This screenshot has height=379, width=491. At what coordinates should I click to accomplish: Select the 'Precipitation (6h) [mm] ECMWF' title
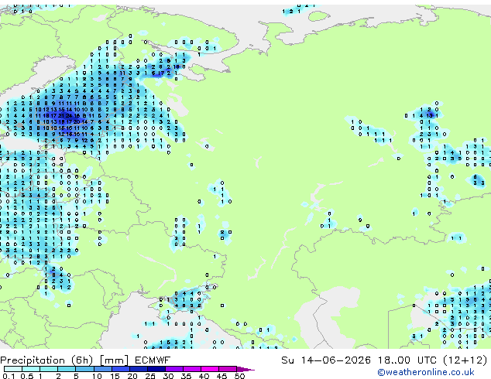click(85, 360)
